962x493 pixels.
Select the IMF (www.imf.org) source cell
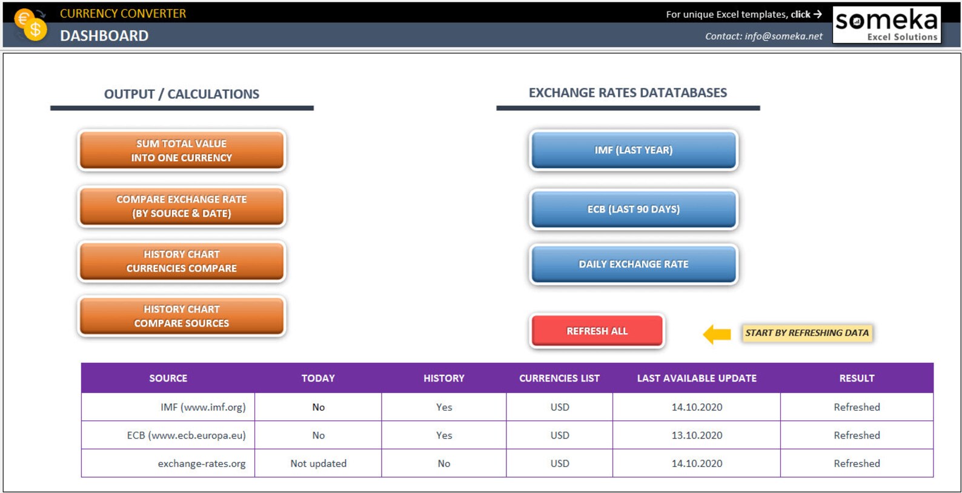[168, 407]
